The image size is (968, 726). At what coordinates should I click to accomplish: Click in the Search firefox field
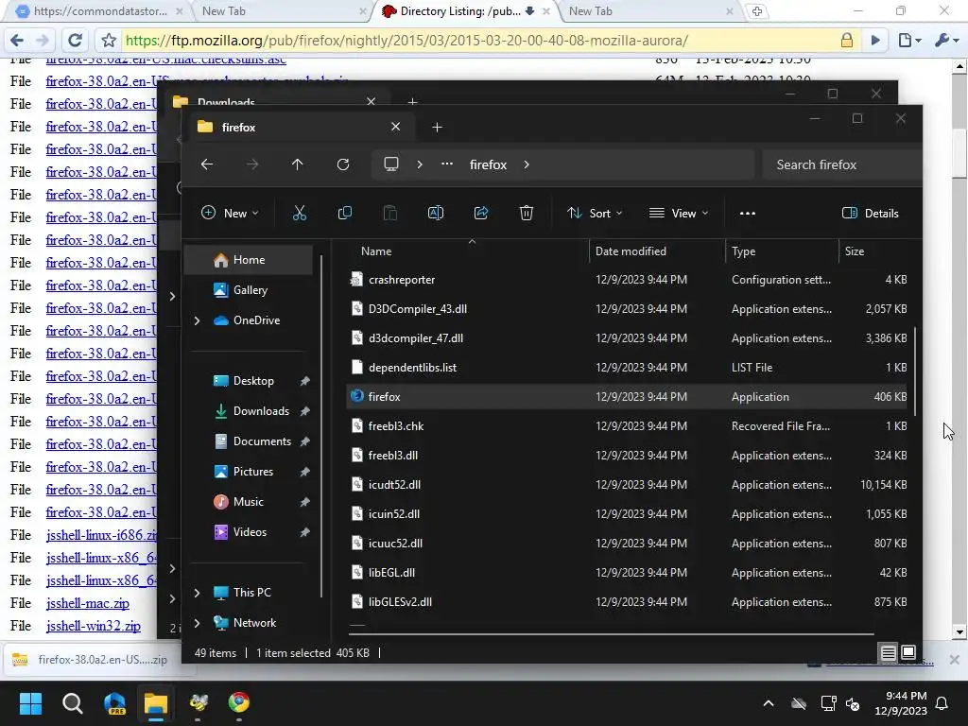842,164
